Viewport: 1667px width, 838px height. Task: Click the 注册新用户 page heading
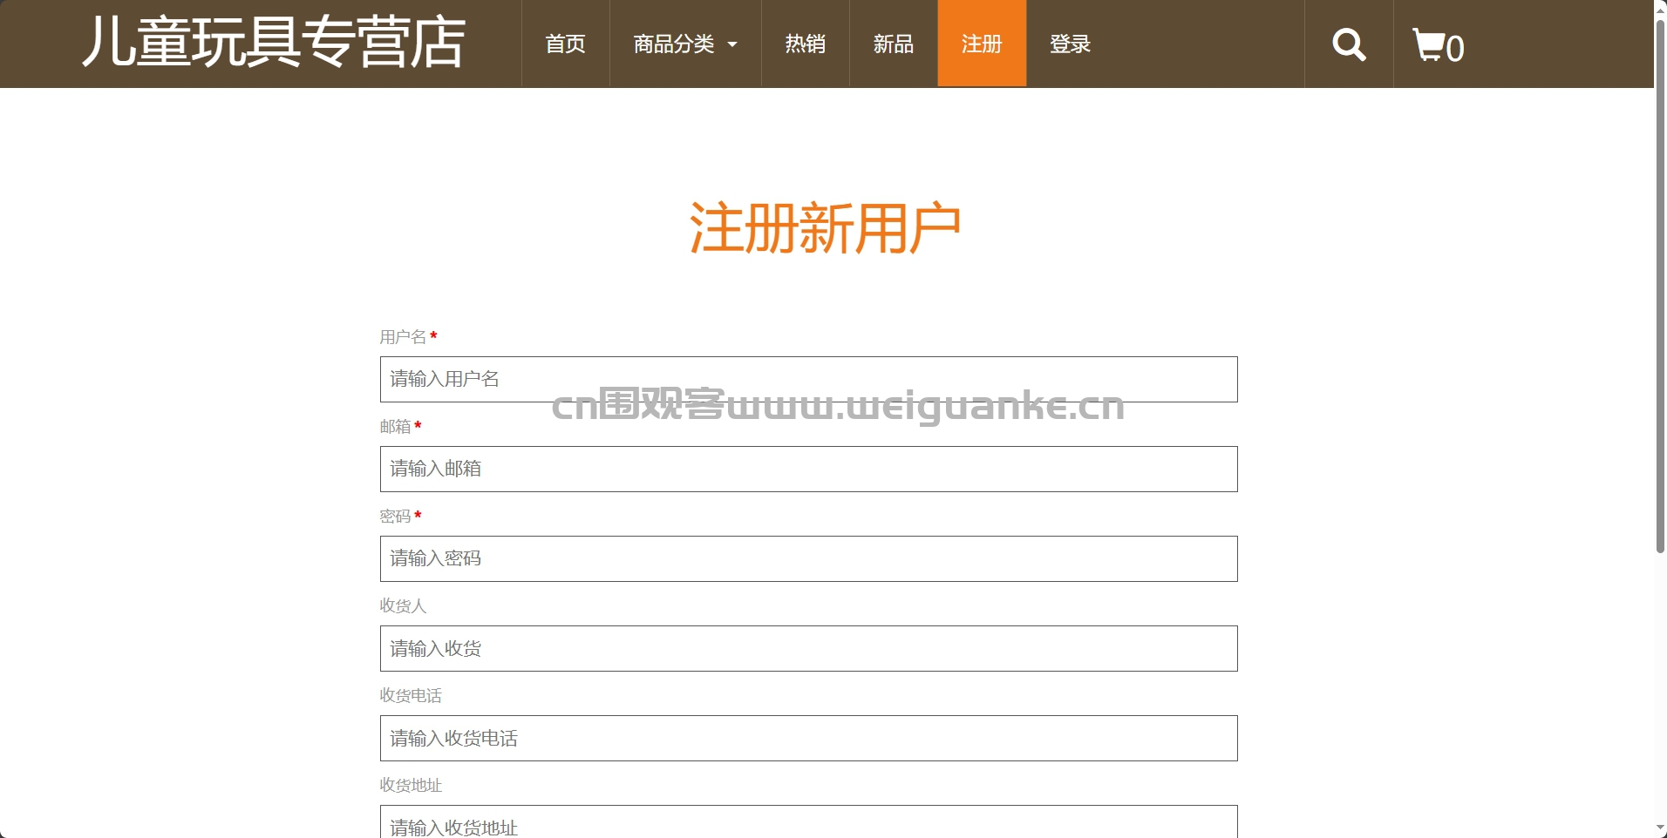click(824, 228)
